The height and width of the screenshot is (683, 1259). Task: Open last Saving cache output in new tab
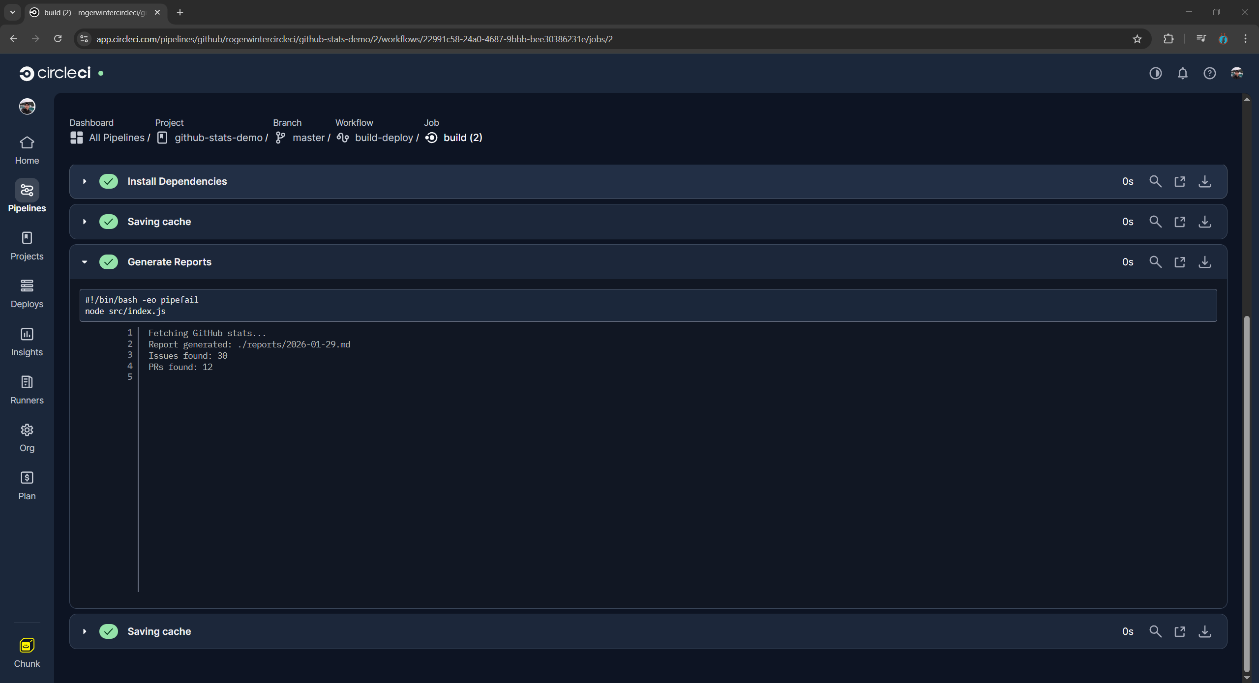coord(1180,631)
